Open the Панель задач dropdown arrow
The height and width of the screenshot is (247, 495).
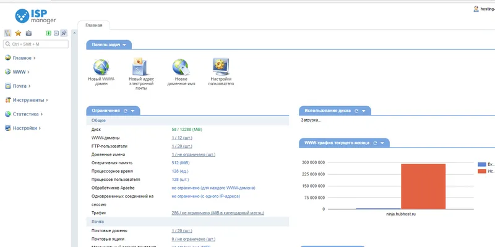124,45
